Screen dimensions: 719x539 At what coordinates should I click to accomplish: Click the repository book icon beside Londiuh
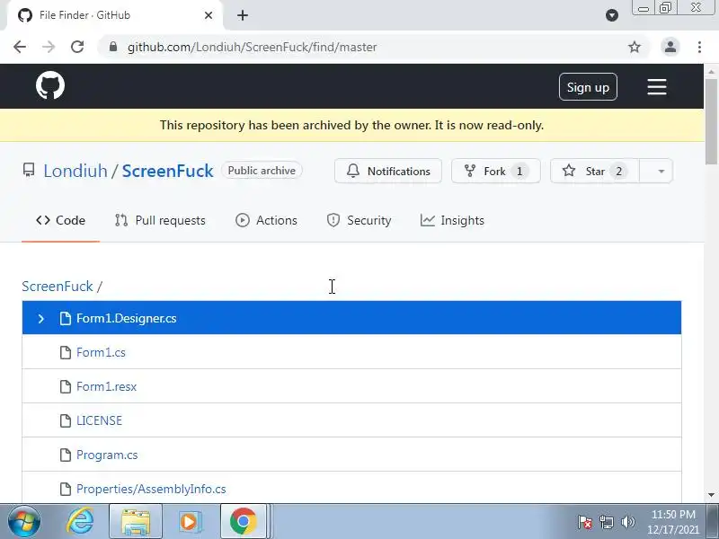pyautogui.click(x=29, y=170)
